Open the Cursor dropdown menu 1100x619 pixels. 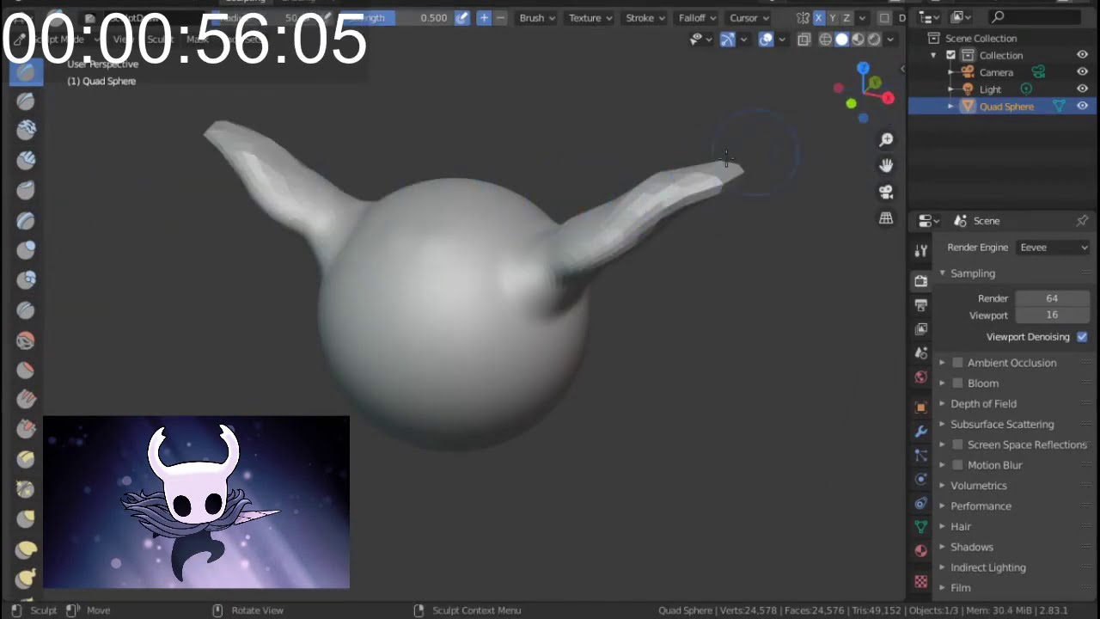749,18
